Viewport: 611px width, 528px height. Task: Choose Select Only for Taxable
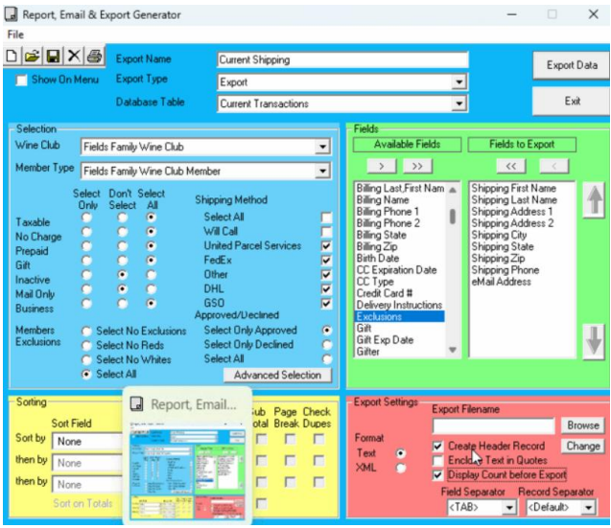[86, 218]
